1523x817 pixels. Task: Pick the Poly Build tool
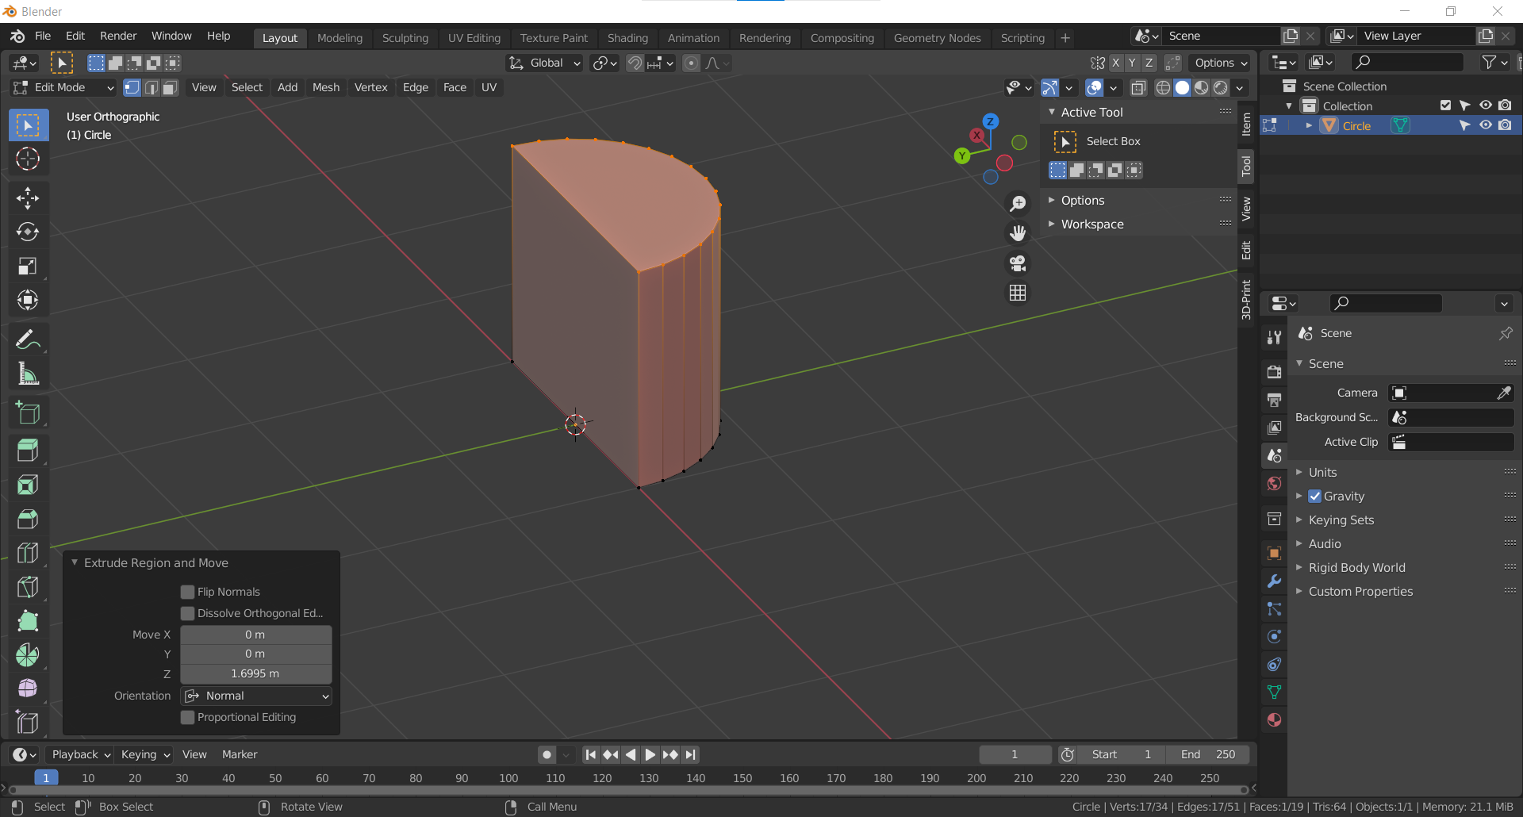click(28, 621)
